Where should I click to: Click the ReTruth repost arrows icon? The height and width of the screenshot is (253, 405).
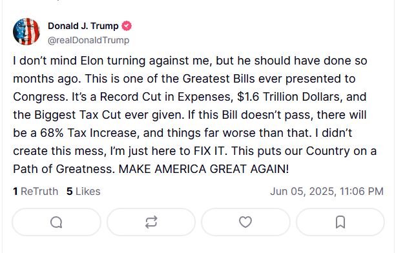[151, 222]
